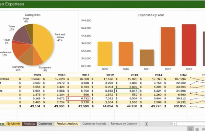Open the Customer Analysis sheet tab
The image size is (206, 132).
[94, 124]
